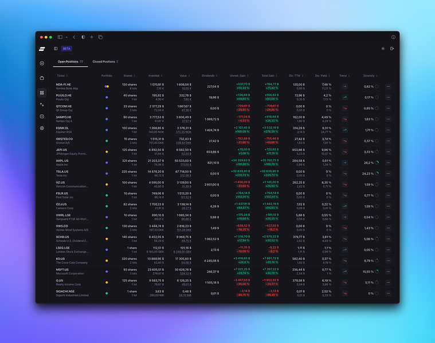
Task: Open the dividends coin sidebar icon
Action: (42, 117)
